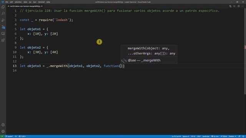The height and width of the screenshot is (138, 246).
Task: Click objeto2 in the line 9 declaration
Action: pyautogui.click(x=34, y=48)
